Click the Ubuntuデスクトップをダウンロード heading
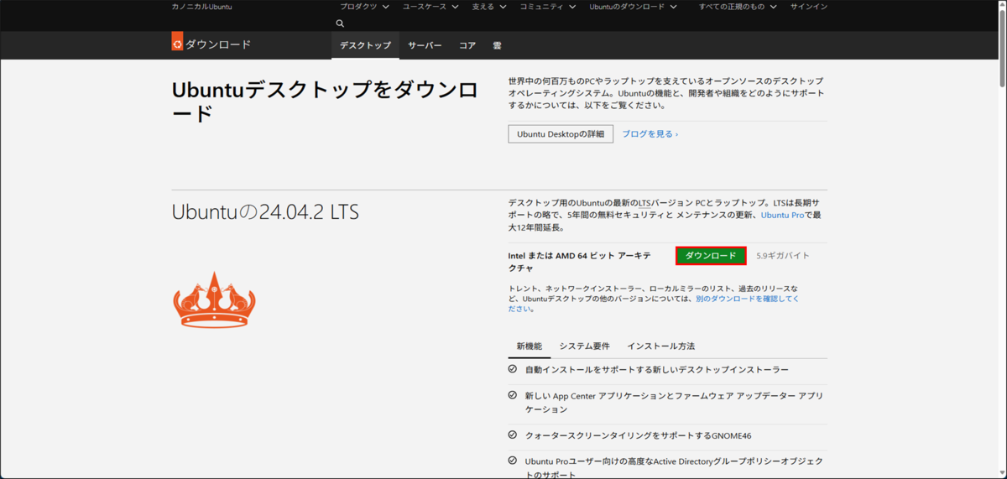This screenshot has width=1007, height=479. click(325, 102)
